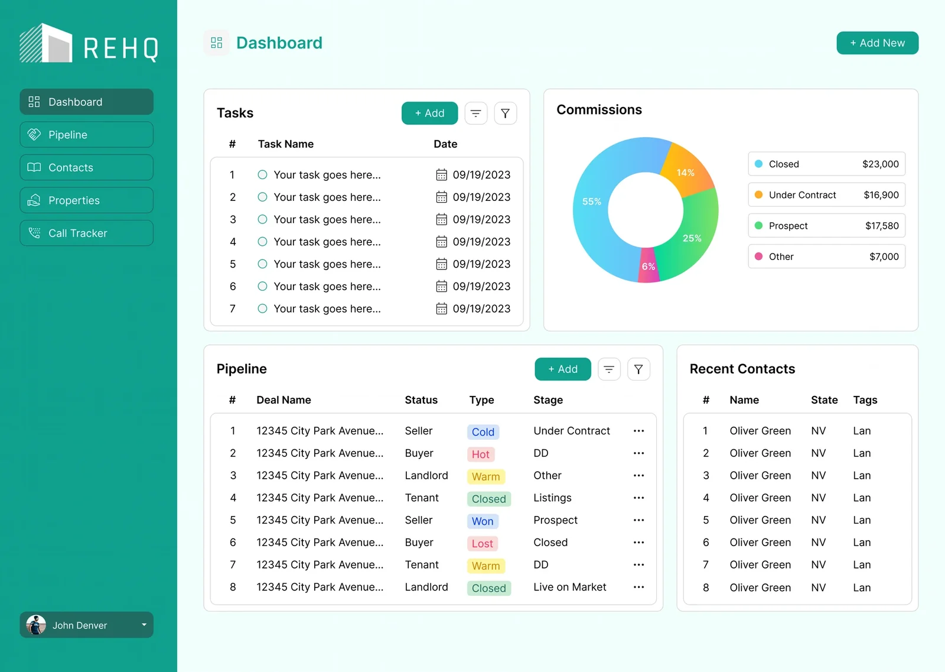Viewport: 945px width, 672px height.
Task: Click the 55% segment of the donut chart
Action: (592, 202)
